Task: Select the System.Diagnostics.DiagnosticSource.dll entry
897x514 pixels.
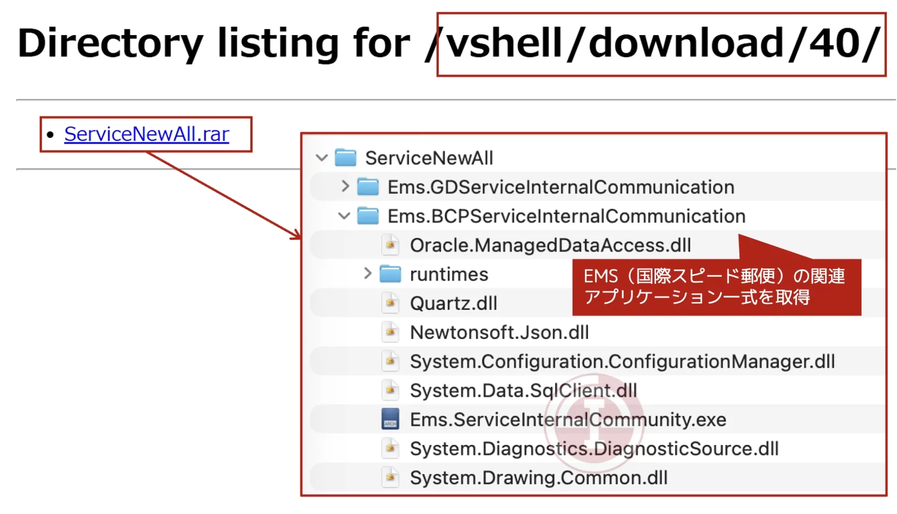Action: pyautogui.click(x=594, y=449)
